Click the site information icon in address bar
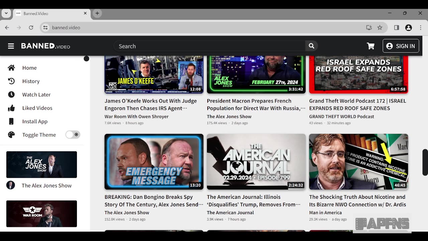Screen dimensions: 428x241 tap(45, 27)
